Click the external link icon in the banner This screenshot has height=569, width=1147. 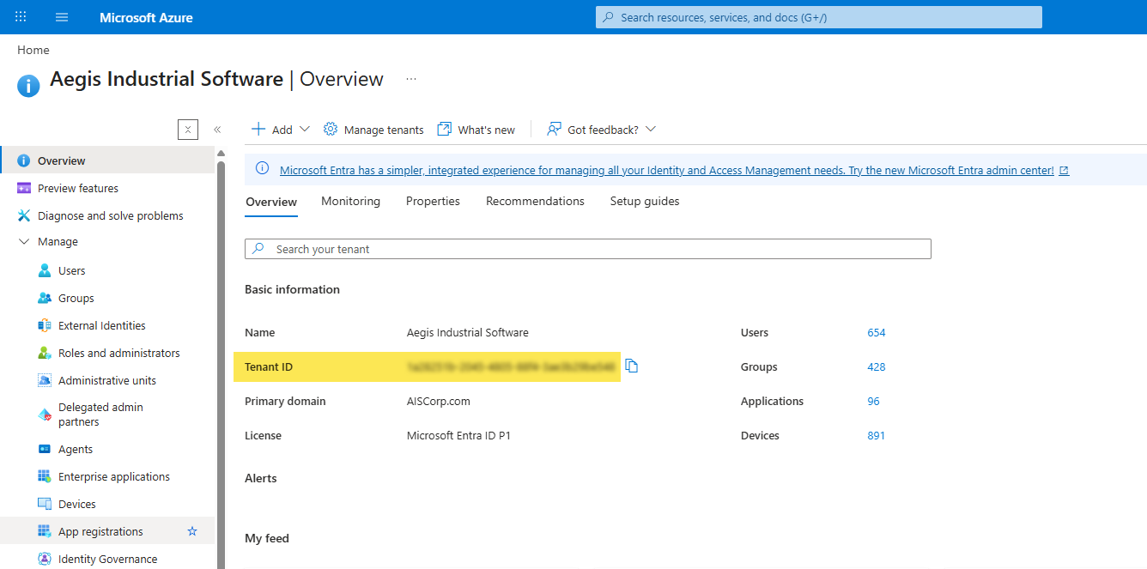tap(1065, 171)
